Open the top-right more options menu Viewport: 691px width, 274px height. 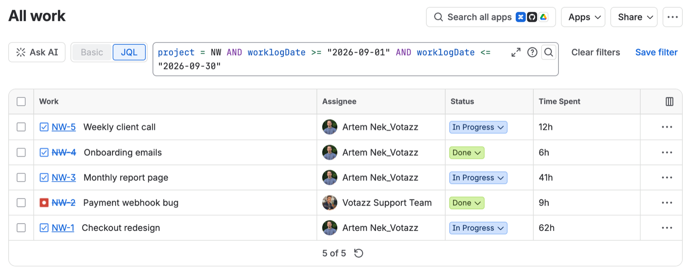pyautogui.click(x=673, y=17)
